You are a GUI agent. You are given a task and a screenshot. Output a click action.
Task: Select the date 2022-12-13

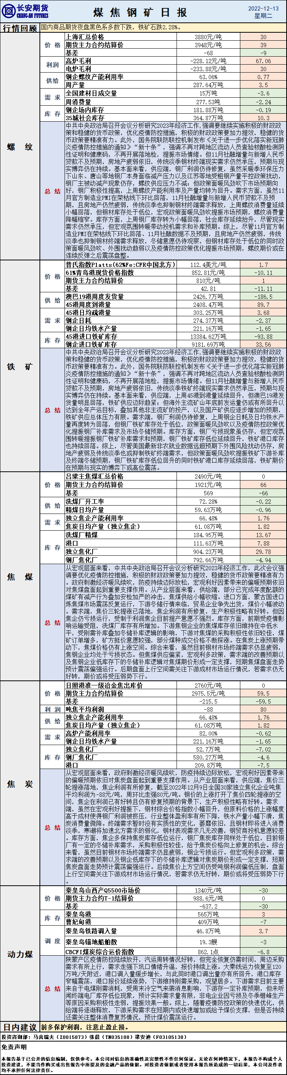tap(263, 8)
